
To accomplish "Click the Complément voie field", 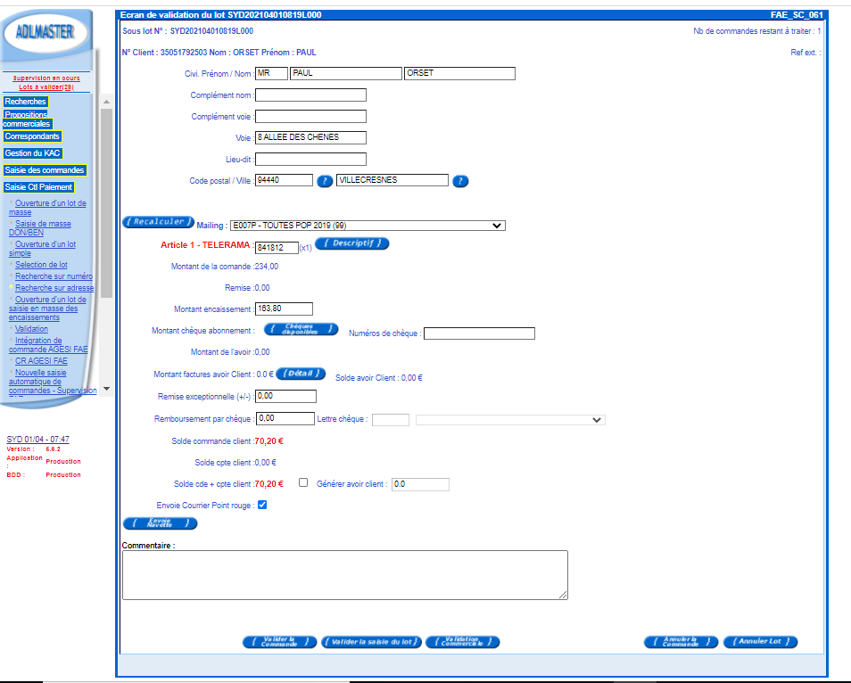I will pos(311,116).
